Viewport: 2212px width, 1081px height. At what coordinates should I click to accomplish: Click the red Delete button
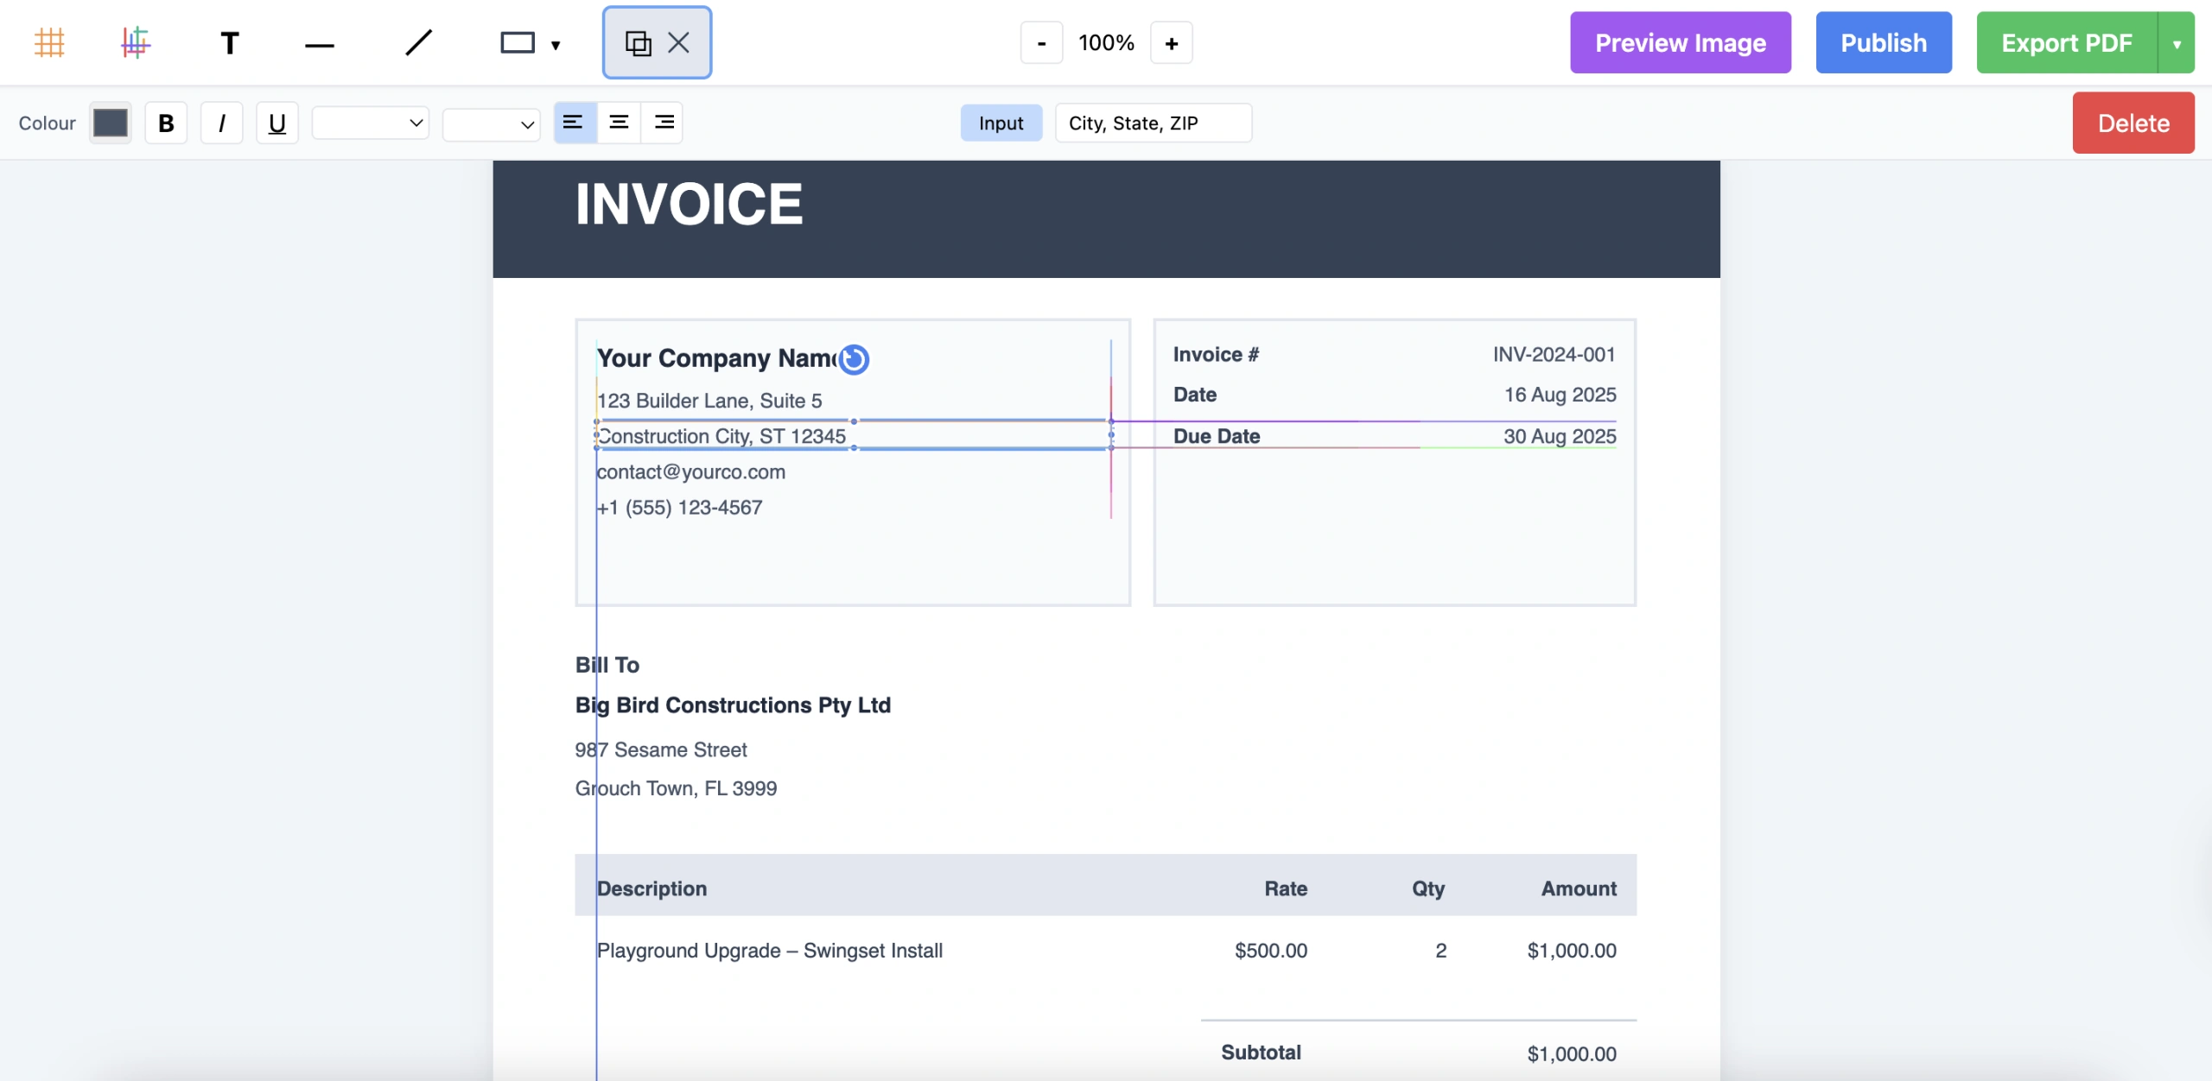[2133, 123]
